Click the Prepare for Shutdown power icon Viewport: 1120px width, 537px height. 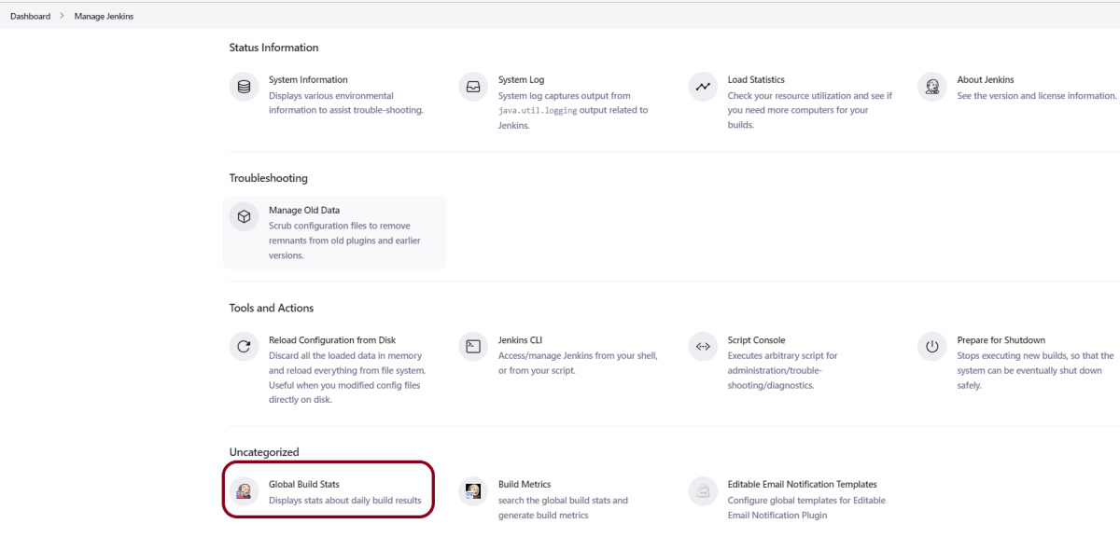[931, 347]
